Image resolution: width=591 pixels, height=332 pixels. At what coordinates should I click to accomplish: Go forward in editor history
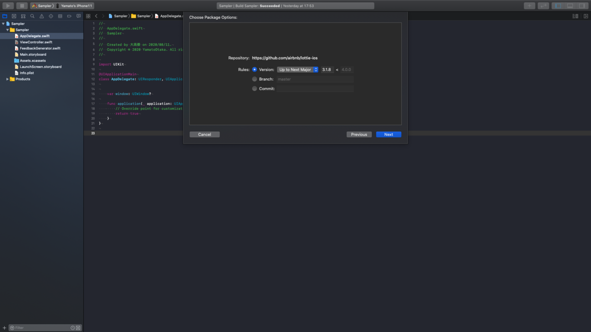click(x=103, y=16)
